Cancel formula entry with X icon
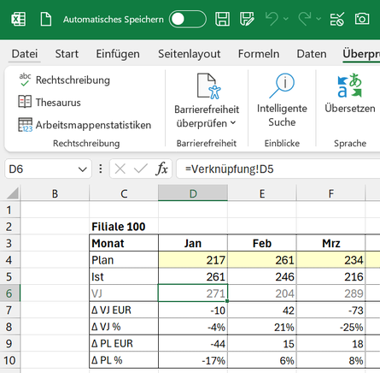This screenshot has width=380, height=373. [120, 169]
